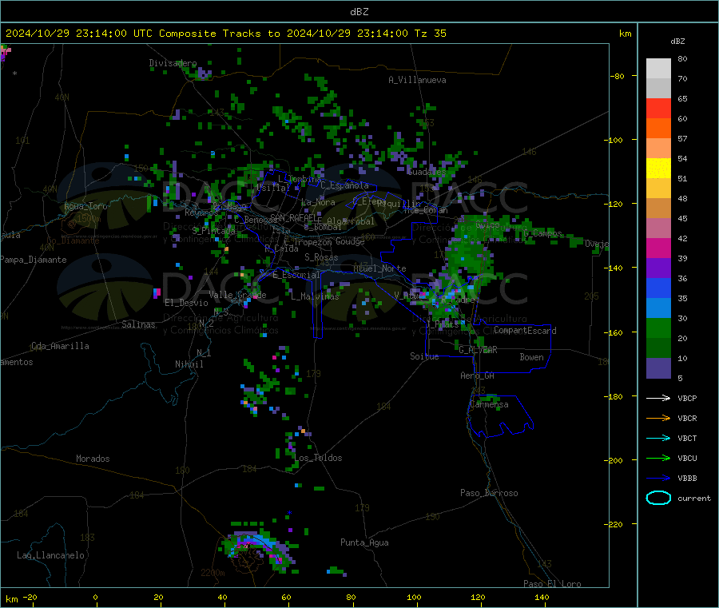The image size is (719, 608).
Task: Click the cyan VBCT arrow legend icon
Action: [658, 439]
